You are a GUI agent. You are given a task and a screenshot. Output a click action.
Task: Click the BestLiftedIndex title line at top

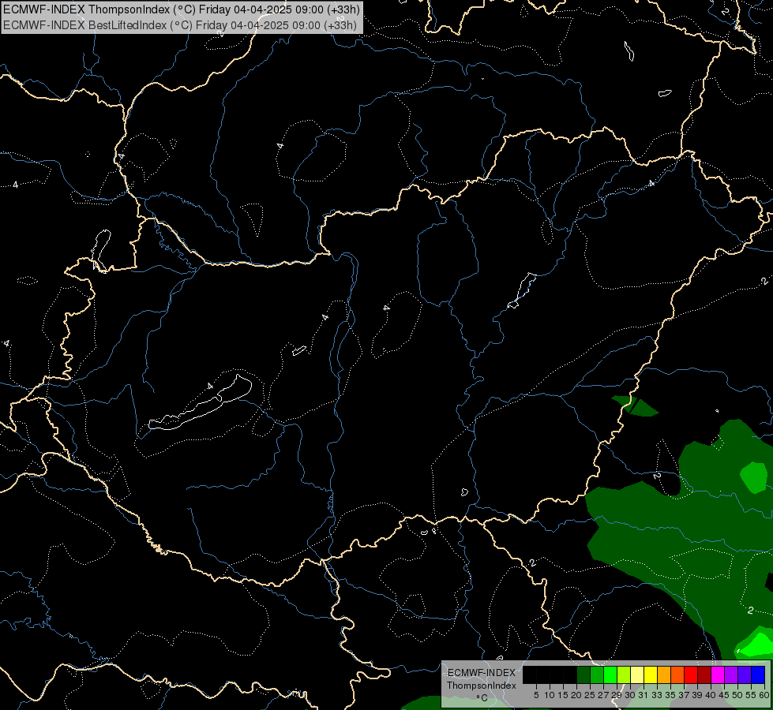click(180, 24)
